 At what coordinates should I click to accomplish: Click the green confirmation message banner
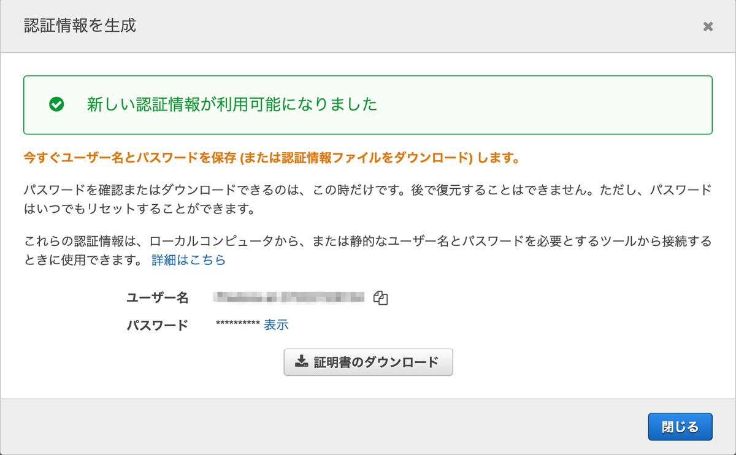tap(368, 104)
